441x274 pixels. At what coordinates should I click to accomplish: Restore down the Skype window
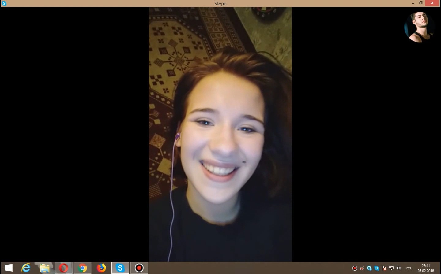pos(421,3)
